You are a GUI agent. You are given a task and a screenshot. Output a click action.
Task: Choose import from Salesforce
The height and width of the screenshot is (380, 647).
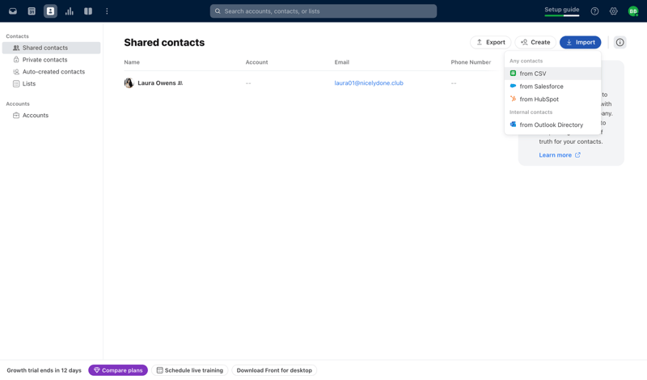point(552,87)
